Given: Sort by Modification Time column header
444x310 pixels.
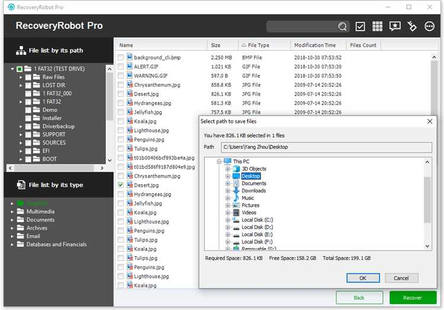Looking at the screenshot, I should (x=315, y=45).
